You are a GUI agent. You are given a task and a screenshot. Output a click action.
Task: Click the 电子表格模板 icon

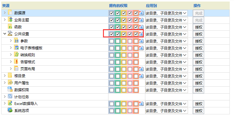coord(16,47)
